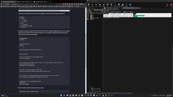The height and width of the screenshot is (97, 173).
Task: Click the orange Sftp side tab icon
Action: tap(88, 19)
